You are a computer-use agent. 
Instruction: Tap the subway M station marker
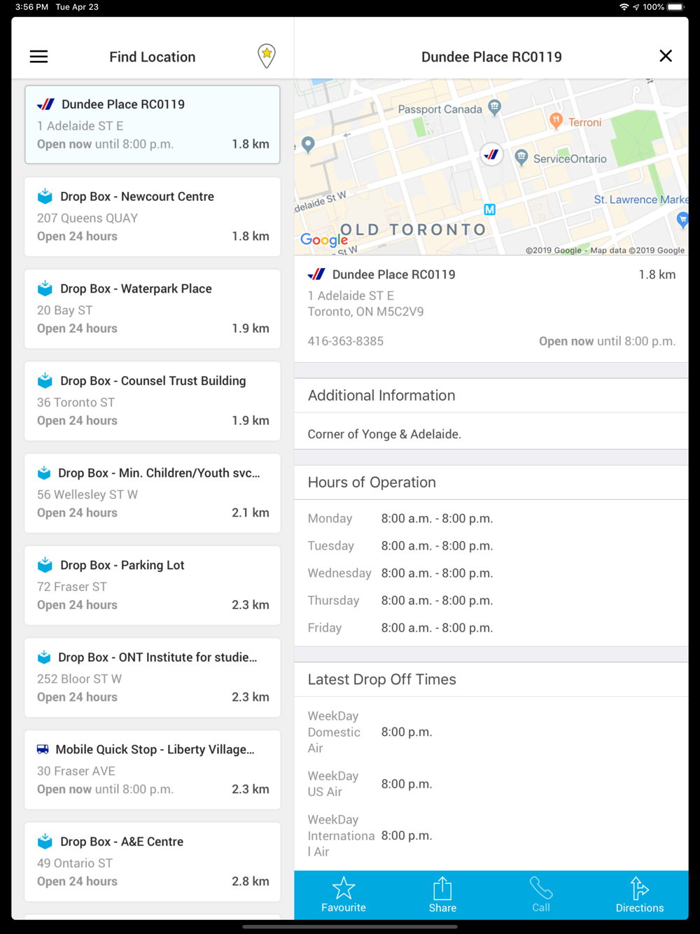point(490,209)
